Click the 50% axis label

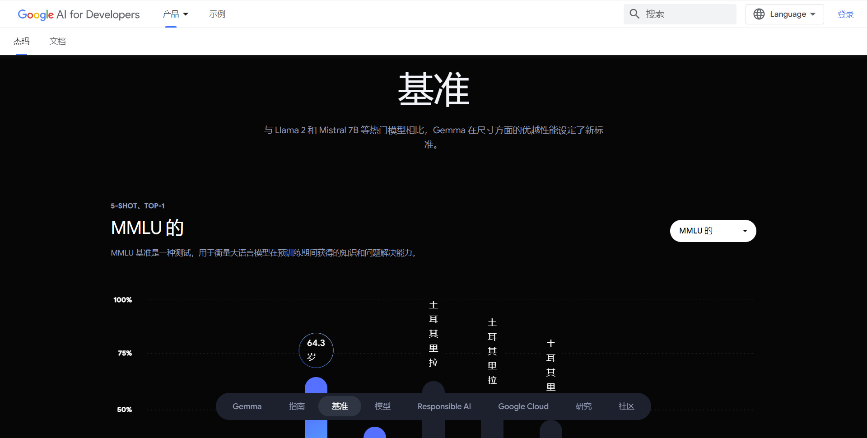pos(125,410)
